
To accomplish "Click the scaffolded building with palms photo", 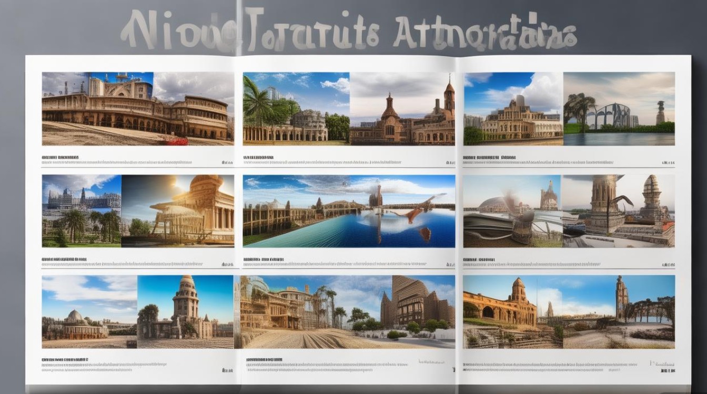I will [x=309, y=312].
